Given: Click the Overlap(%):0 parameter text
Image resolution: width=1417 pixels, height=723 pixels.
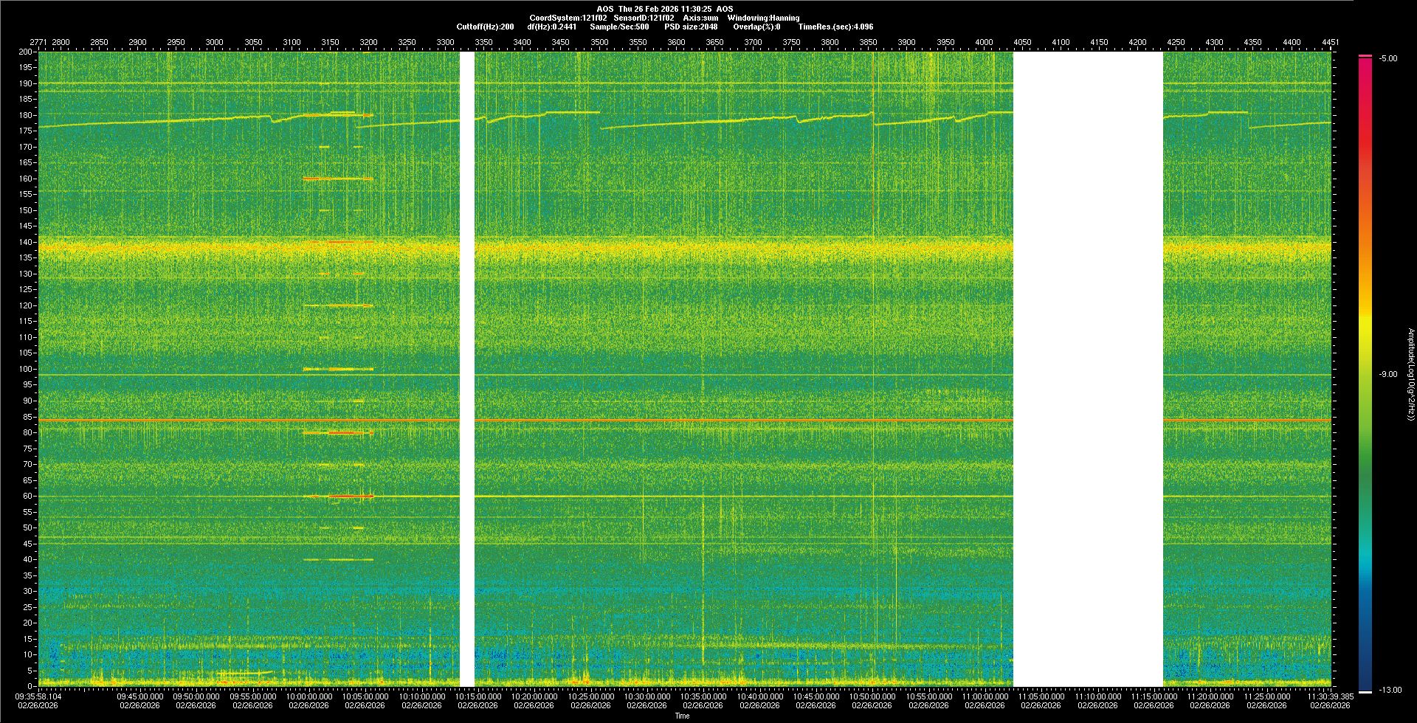Looking at the screenshot, I should [x=756, y=27].
